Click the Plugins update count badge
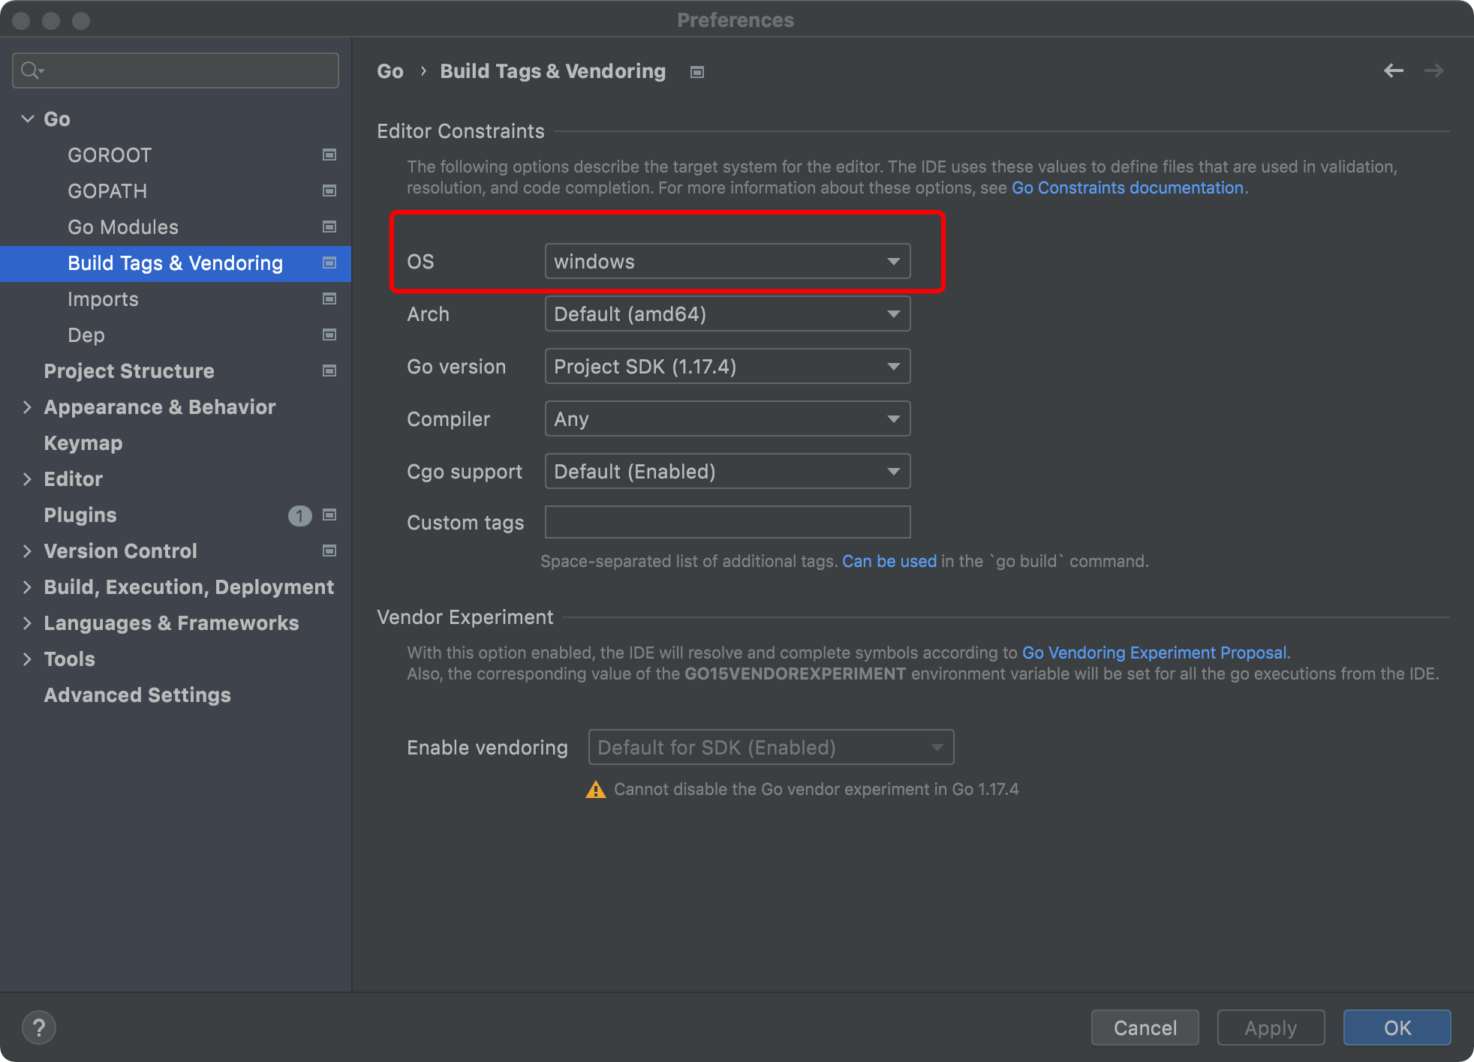 point(299,515)
